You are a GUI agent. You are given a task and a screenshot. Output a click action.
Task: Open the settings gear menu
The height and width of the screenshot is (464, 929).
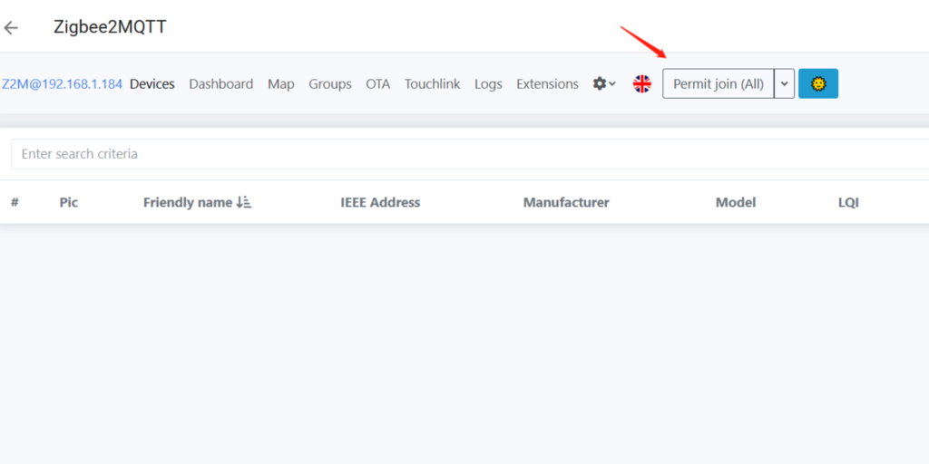(x=604, y=84)
